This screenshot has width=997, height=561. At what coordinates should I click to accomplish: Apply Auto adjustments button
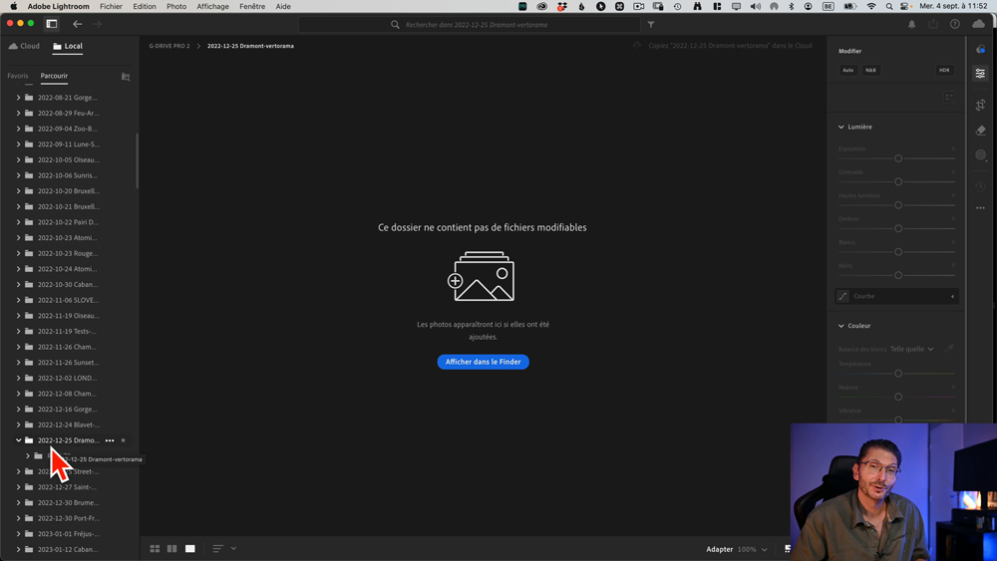pyautogui.click(x=847, y=71)
